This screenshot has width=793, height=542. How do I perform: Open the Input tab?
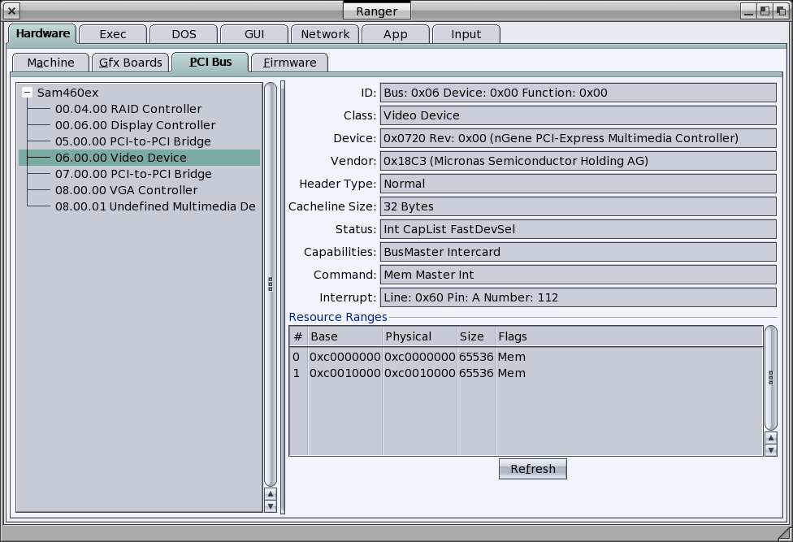(x=466, y=34)
